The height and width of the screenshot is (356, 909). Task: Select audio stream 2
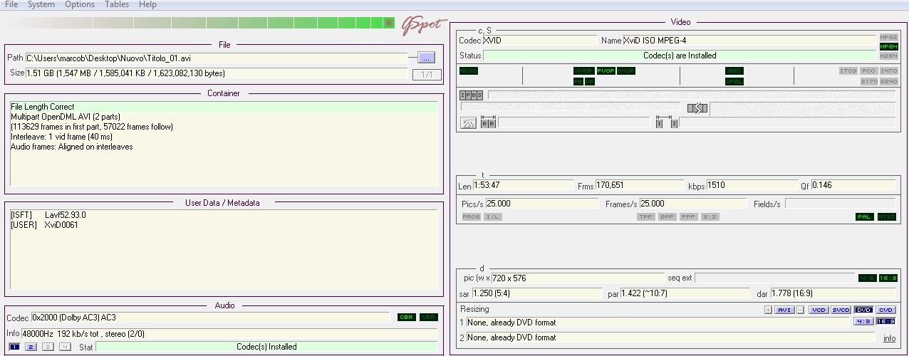pyautogui.click(x=31, y=347)
